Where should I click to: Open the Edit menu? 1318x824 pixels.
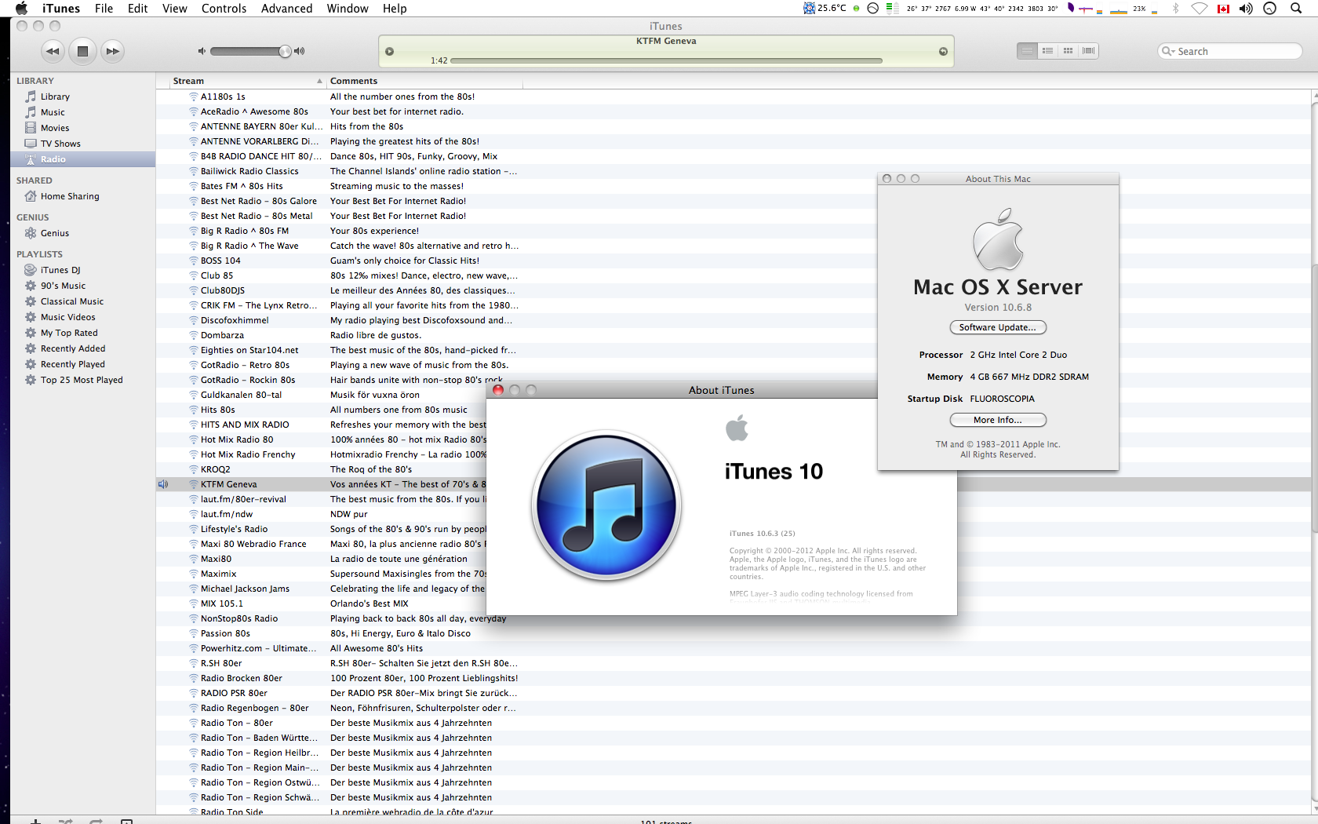point(138,9)
